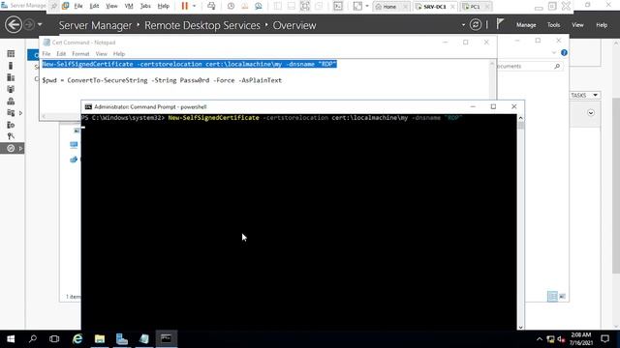Open the All Servers icon in sidebar
620x348 pixels.
click(11, 77)
